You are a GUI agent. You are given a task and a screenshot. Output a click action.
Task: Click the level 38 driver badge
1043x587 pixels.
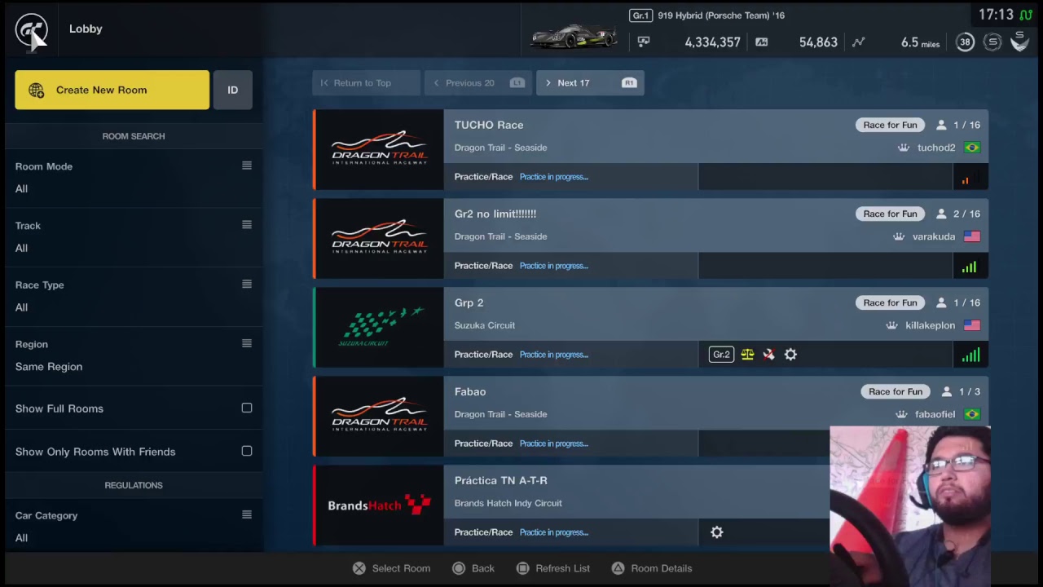[965, 42]
